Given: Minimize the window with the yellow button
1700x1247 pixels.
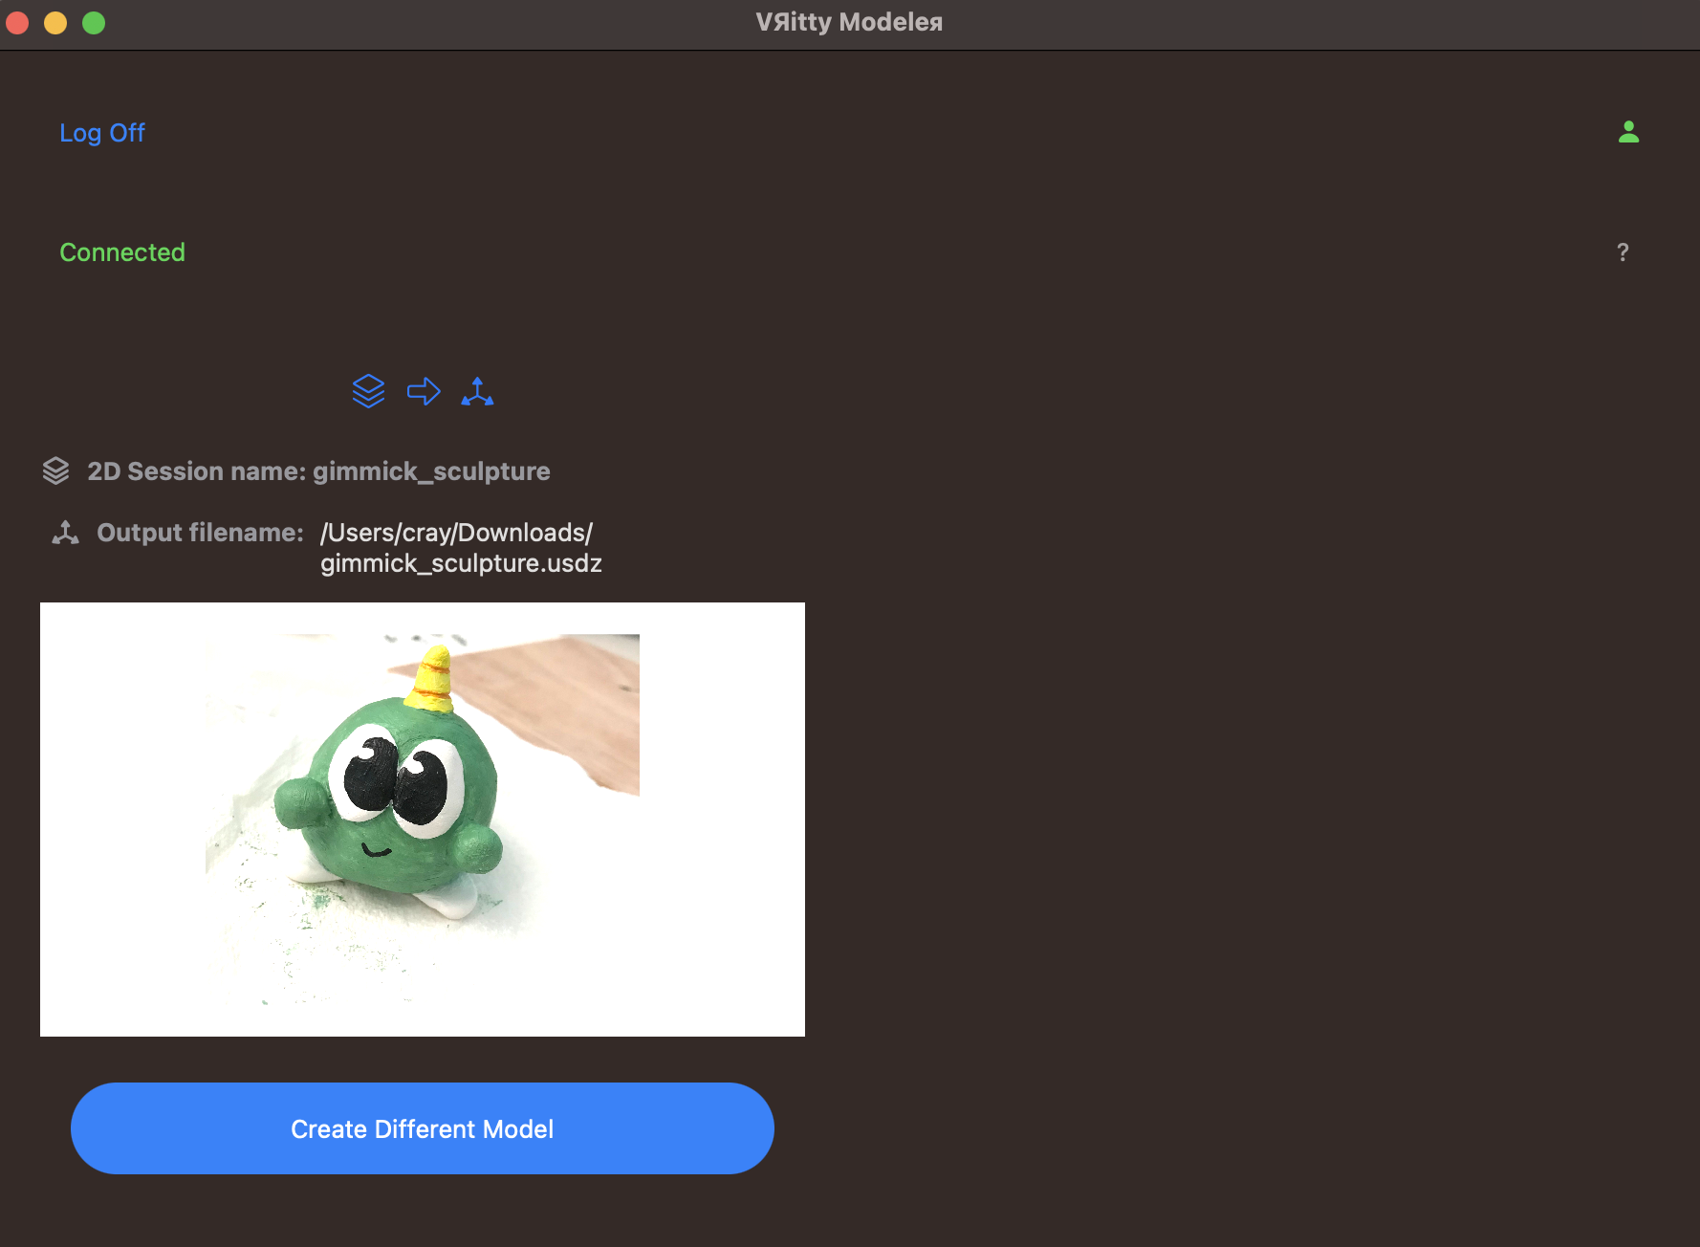Looking at the screenshot, I should [55, 23].
